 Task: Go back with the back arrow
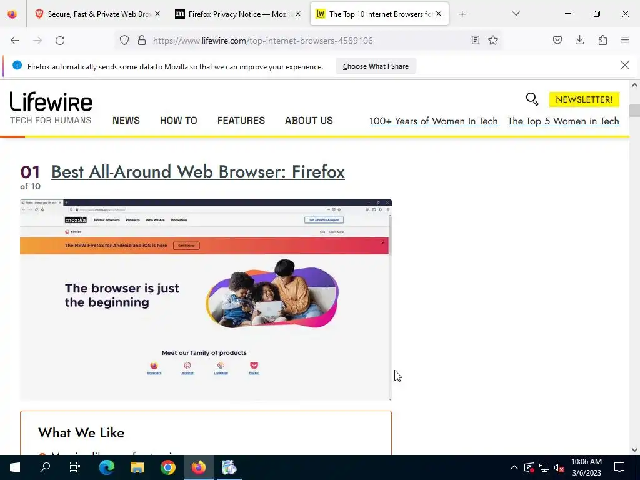[x=15, y=41]
